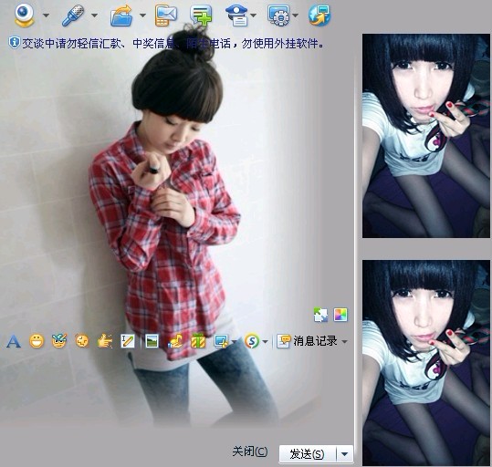The height and width of the screenshot is (467, 492).
Task: Open the globe remote desktop icon
Action: point(319,16)
